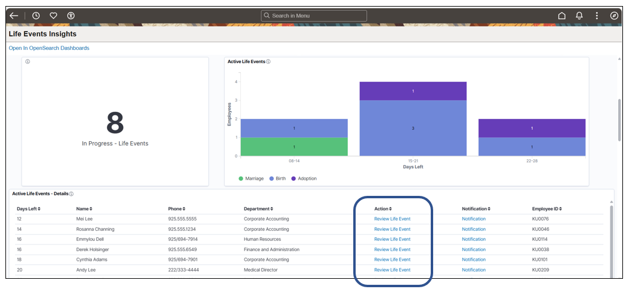Open the NavBar compass icon
This screenshot has height=289, width=629.
click(x=614, y=16)
